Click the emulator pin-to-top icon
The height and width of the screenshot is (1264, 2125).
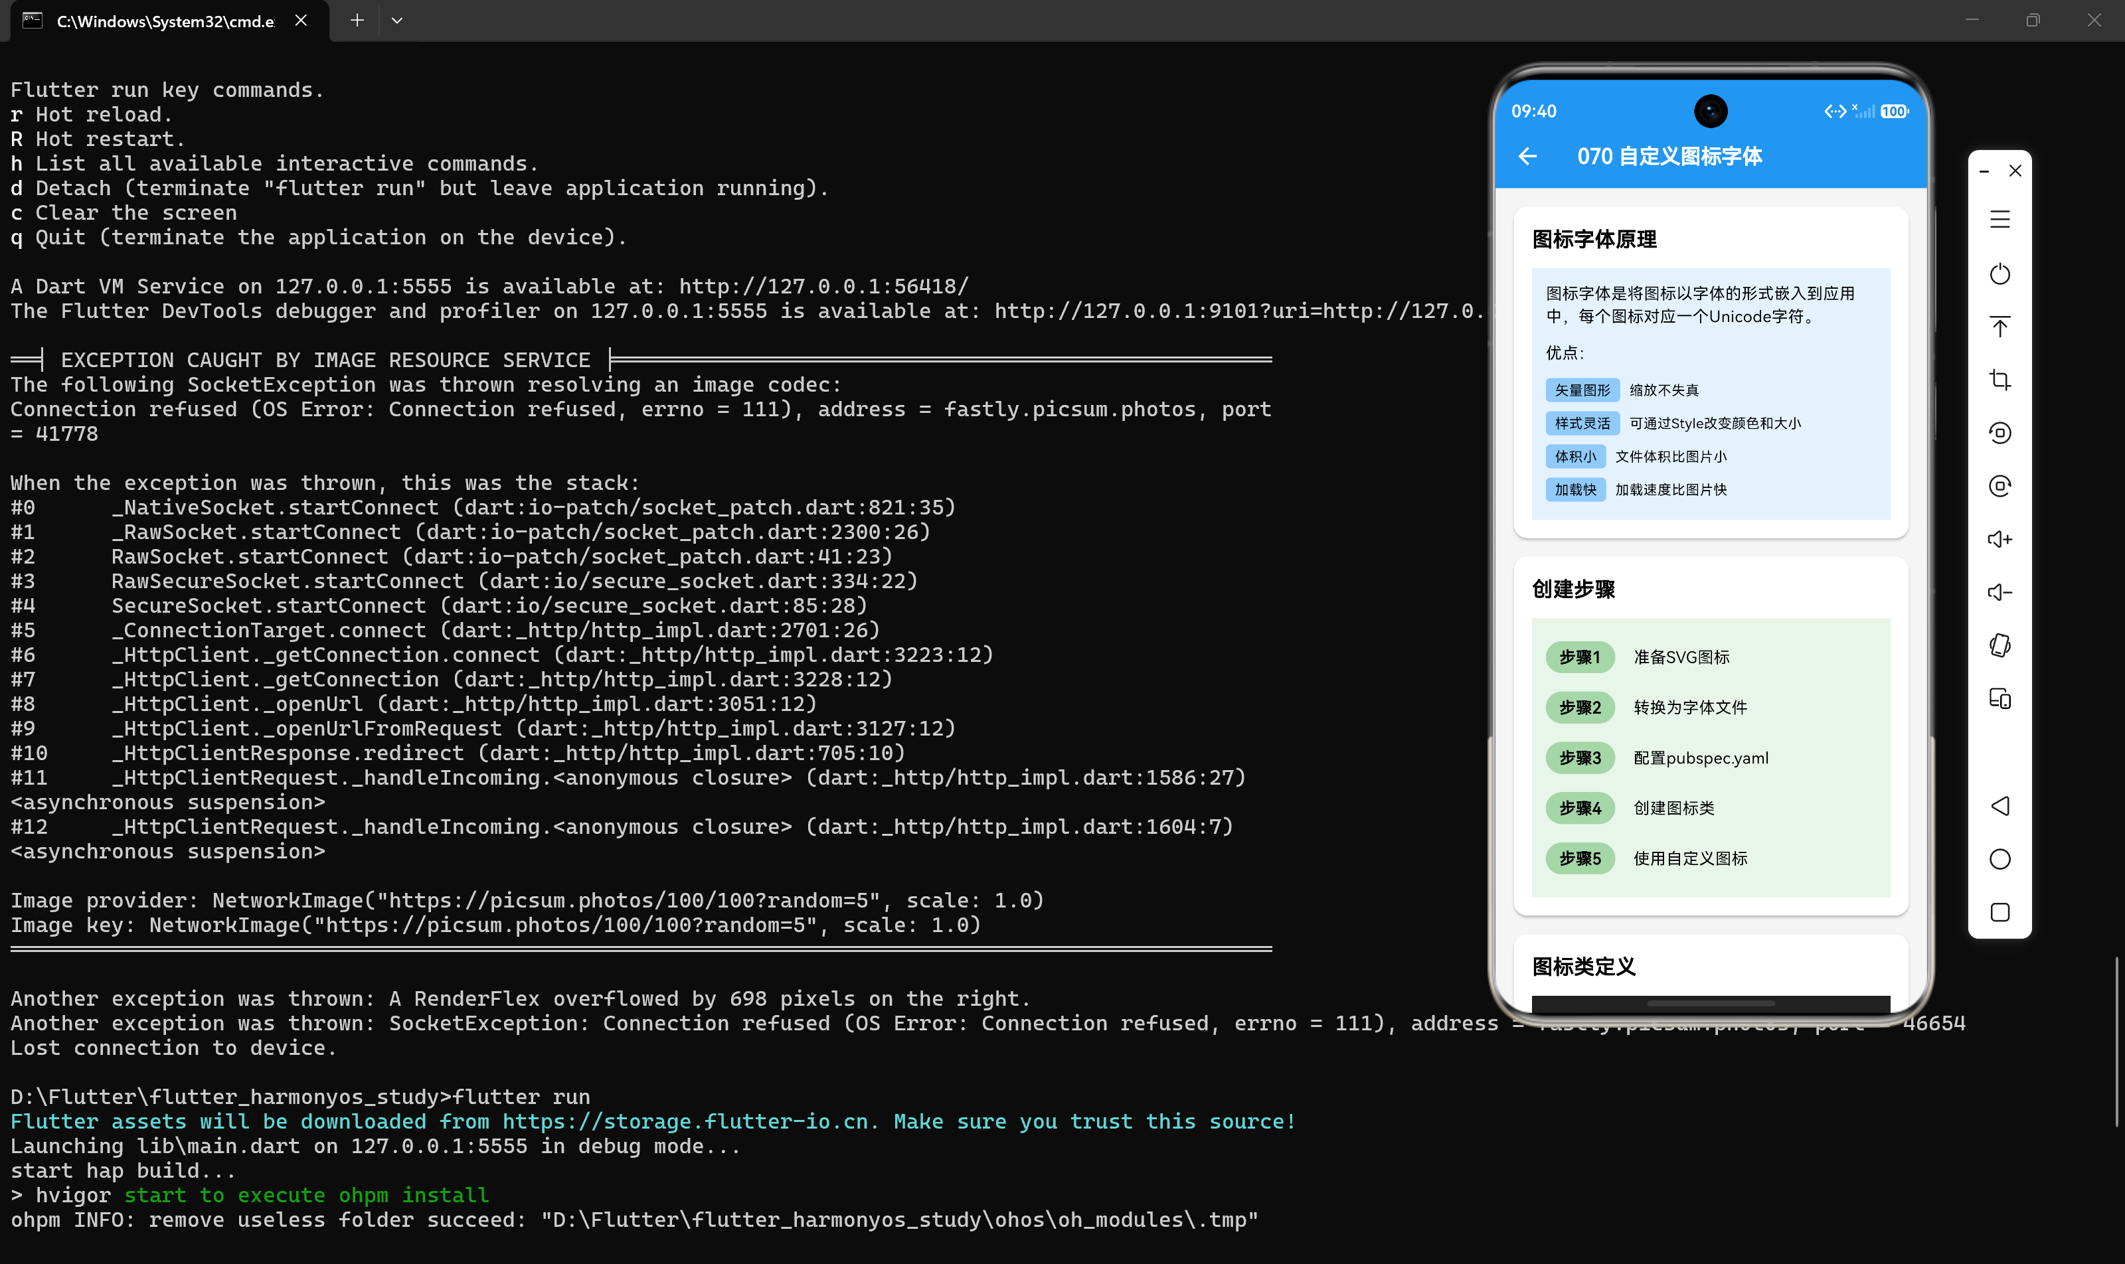coord(1999,327)
